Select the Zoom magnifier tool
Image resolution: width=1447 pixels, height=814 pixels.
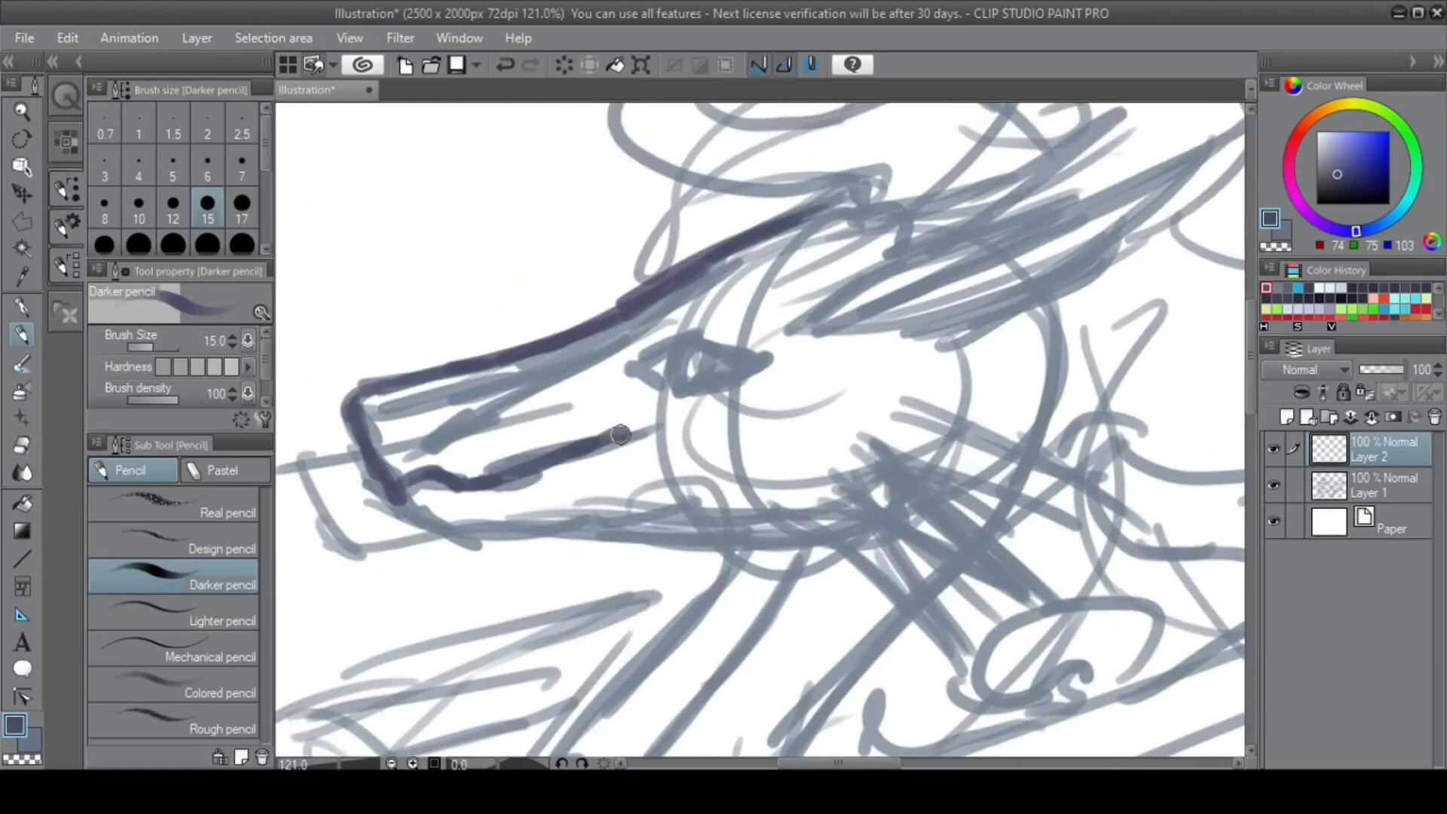point(22,112)
